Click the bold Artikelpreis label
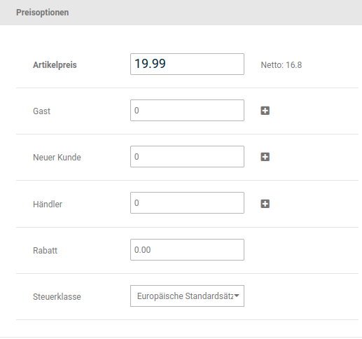The width and height of the screenshot is (362, 339). point(55,65)
